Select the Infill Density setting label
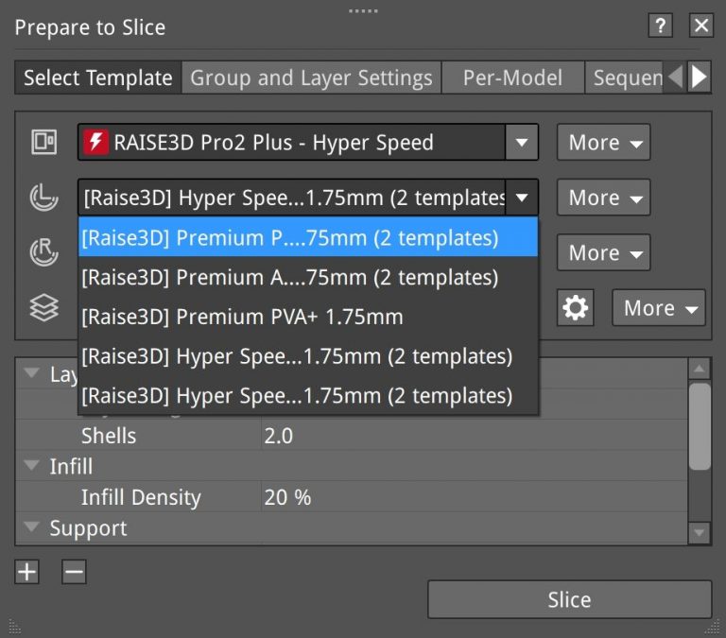The width and height of the screenshot is (726, 638). coord(141,497)
